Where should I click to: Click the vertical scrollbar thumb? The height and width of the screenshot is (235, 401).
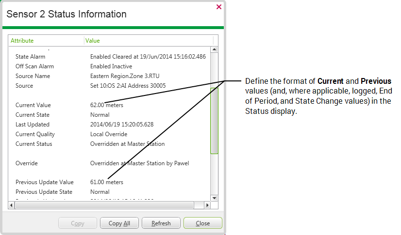214,120
